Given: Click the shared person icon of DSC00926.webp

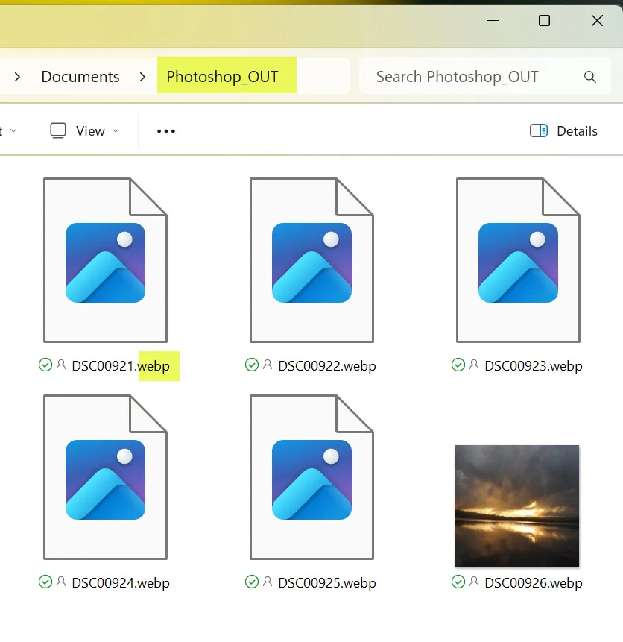Looking at the screenshot, I should pyautogui.click(x=474, y=582).
